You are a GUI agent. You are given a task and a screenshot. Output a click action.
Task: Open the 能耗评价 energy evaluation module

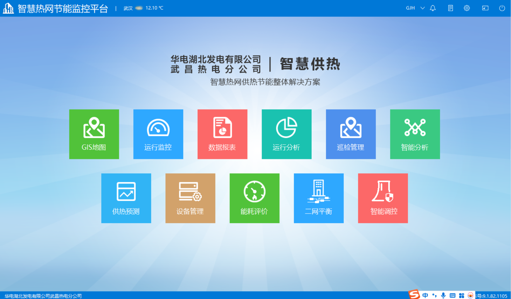254,198
